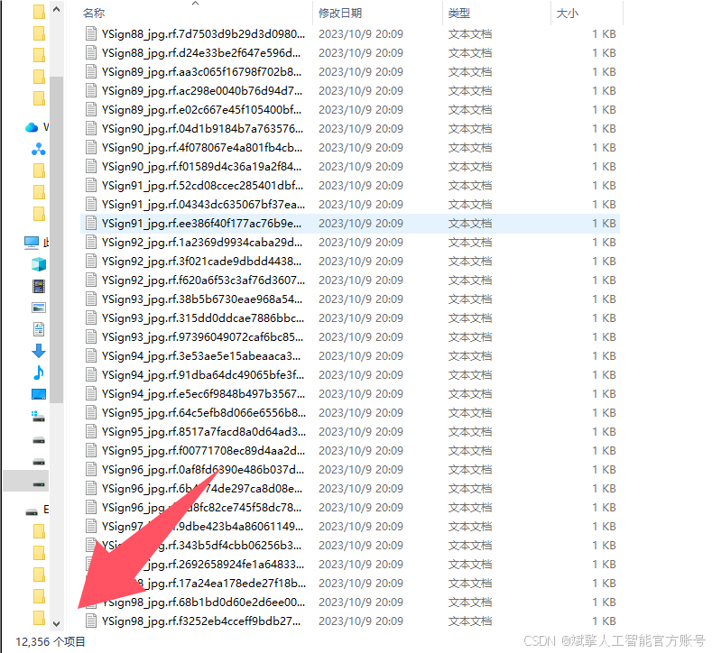Open the 3D Objects cube icon
This screenshot has width=712, height=653.
point(39,264)
